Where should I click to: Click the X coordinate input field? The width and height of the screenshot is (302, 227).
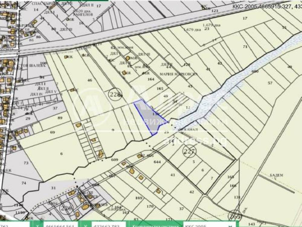[59, 225]
